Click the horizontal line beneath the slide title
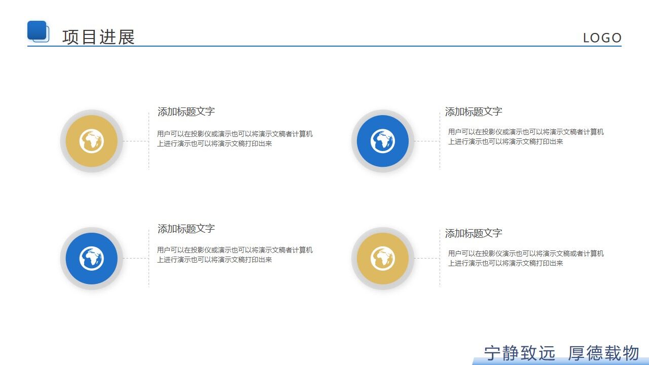The height and width of the screenshot is (365, 649). click(324, 46)
